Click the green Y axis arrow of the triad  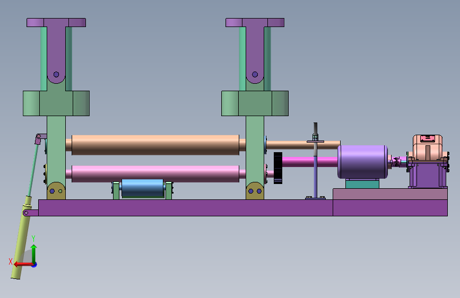click(34, 253)
